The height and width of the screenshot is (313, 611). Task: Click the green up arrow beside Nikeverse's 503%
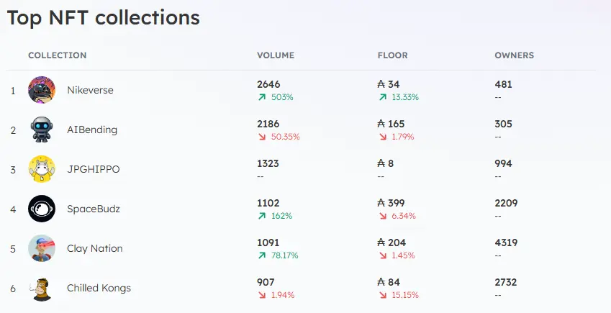coord(262,97)
